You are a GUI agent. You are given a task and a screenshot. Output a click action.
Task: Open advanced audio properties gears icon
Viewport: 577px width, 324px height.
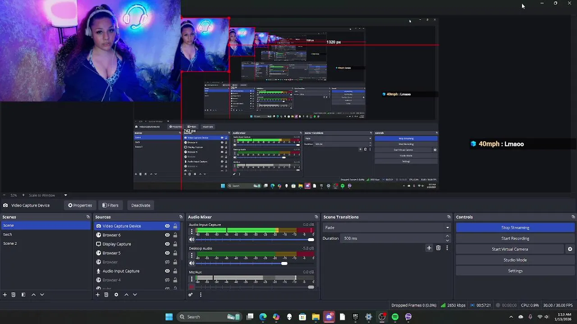coord(190,295)
